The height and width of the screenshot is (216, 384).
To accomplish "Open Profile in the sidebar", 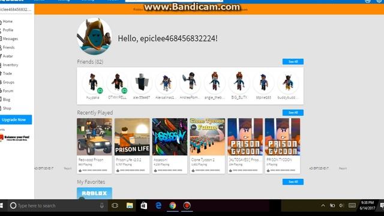I will point(8,30).
